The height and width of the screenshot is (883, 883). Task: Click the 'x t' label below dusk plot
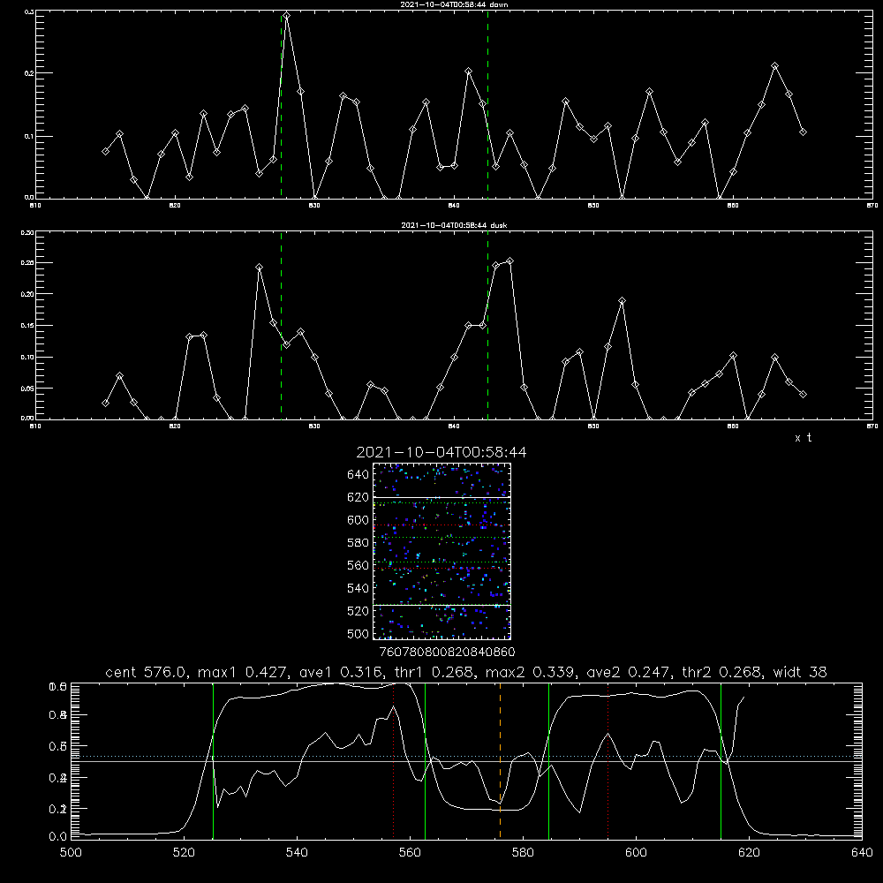[x=803, y=438]
